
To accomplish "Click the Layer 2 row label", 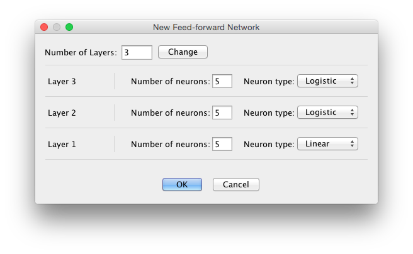I will tap(62, 113).
